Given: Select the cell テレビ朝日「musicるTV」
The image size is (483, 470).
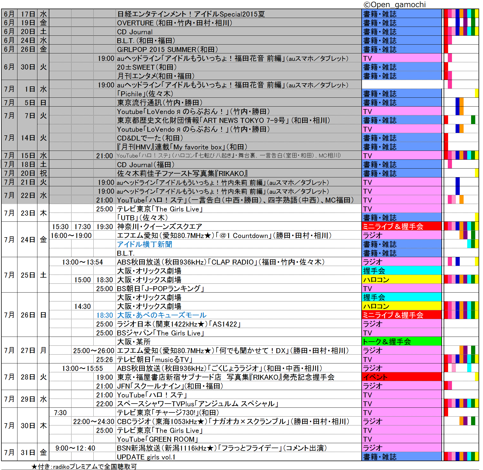Looking at the screenshot, I should 239,359.
